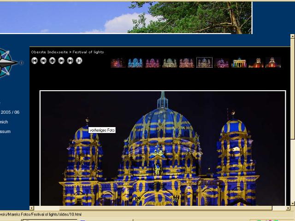The height and width of the screenshot is (221, 295).
Task: Click the compass rose logo in sidebar
Action: click(x=8, y=63)
